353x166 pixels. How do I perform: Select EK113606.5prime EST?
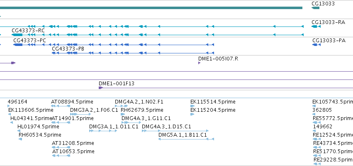pos(31,110)
